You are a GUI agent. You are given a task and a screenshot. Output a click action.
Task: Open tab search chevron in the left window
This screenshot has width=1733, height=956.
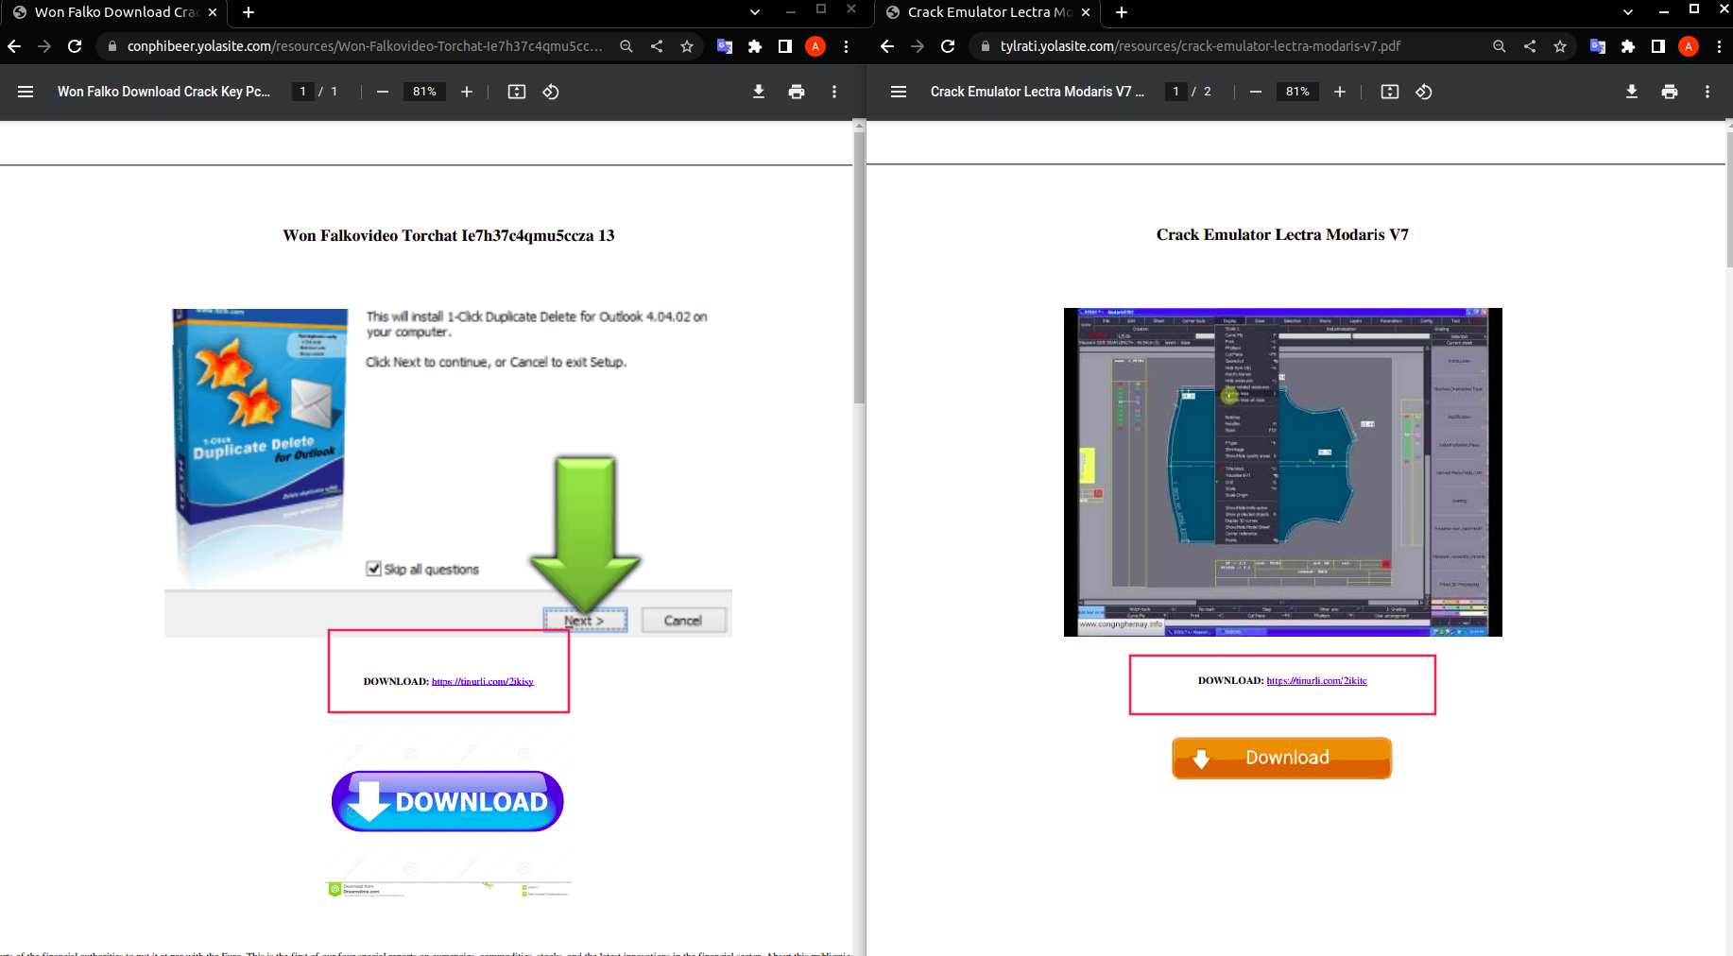pos(754,12)
